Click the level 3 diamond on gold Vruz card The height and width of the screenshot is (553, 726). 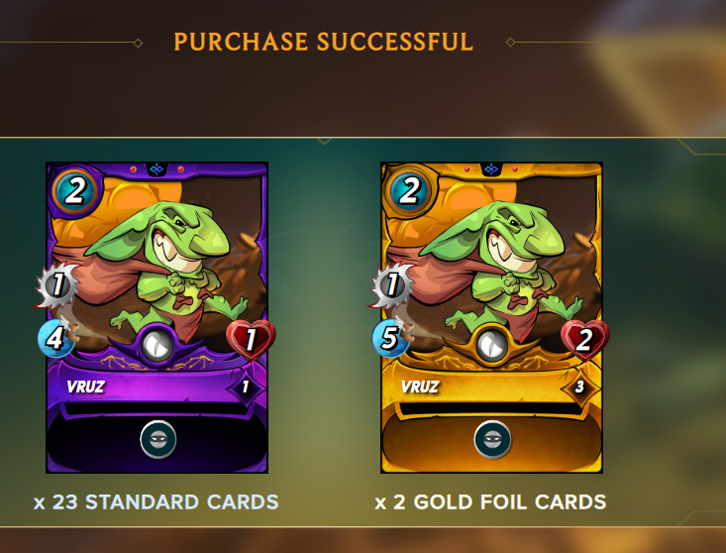[579, 387]
